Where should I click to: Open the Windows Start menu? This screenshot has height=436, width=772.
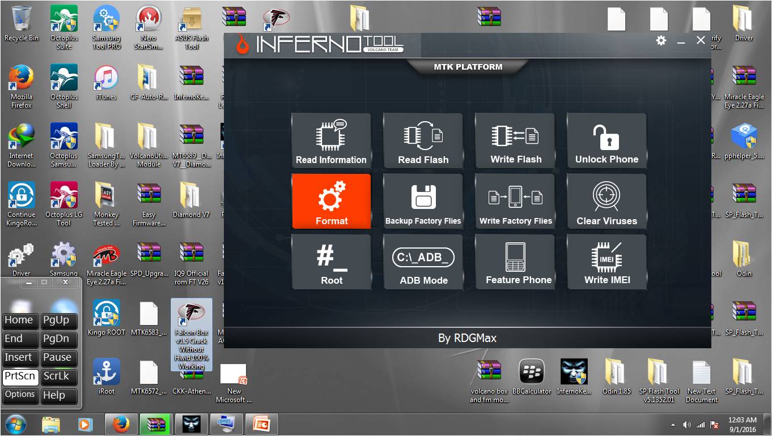coord(15,424)
